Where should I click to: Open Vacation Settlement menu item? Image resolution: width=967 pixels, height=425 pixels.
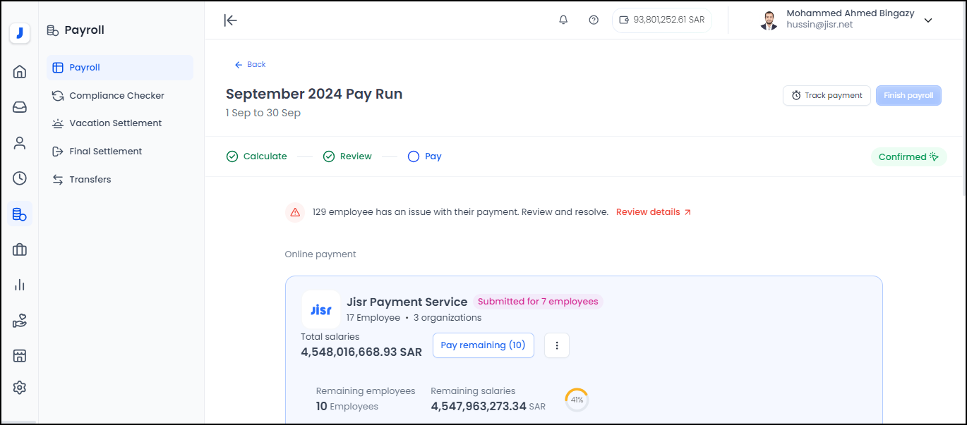click(115, 123)
